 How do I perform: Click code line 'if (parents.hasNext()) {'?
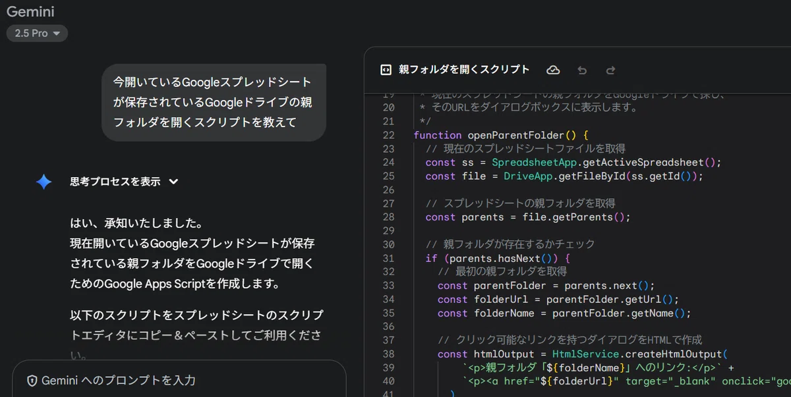[x=498, y=258]
